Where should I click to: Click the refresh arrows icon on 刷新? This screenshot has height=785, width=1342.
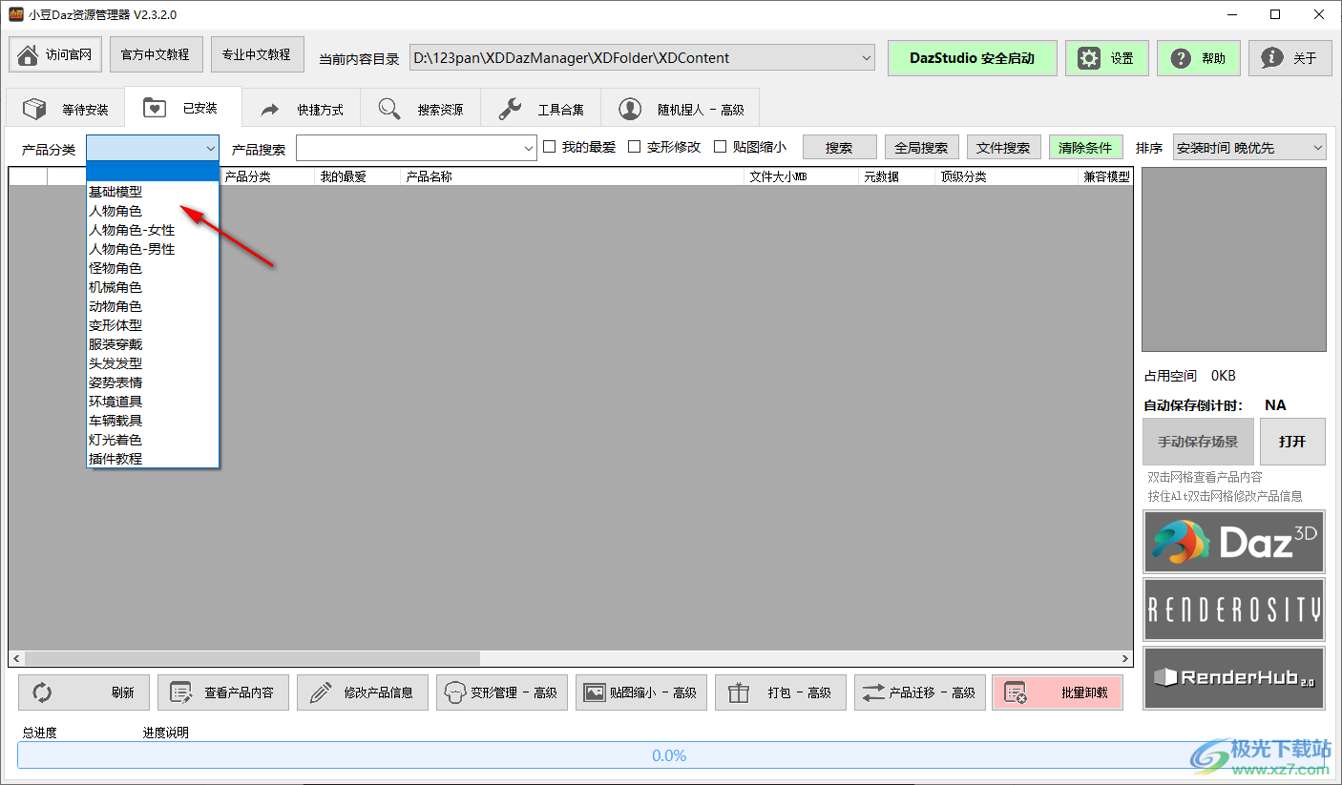(42, 692)
